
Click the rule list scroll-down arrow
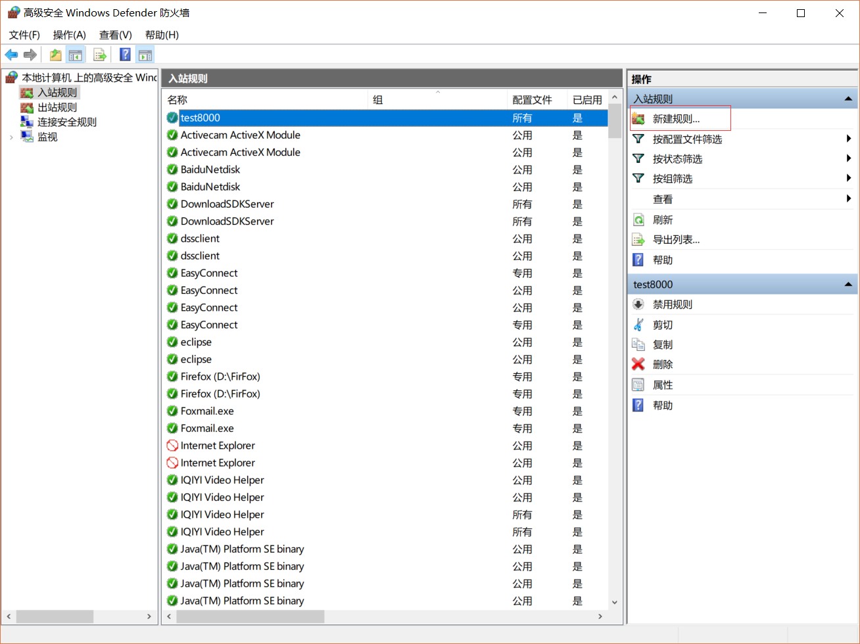coord(614,602)
